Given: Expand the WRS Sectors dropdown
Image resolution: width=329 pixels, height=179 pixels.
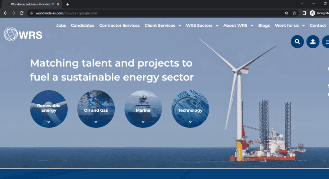Looking at the screenshot, I should point(202,25).
